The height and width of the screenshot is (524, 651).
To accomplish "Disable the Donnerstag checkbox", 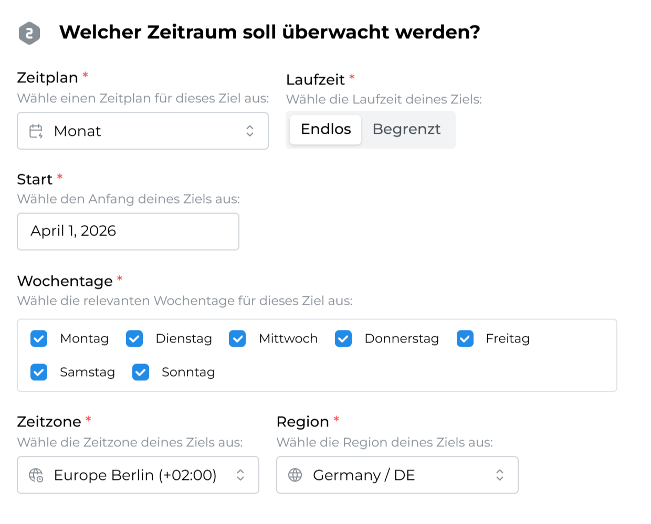I will (343, 339).
